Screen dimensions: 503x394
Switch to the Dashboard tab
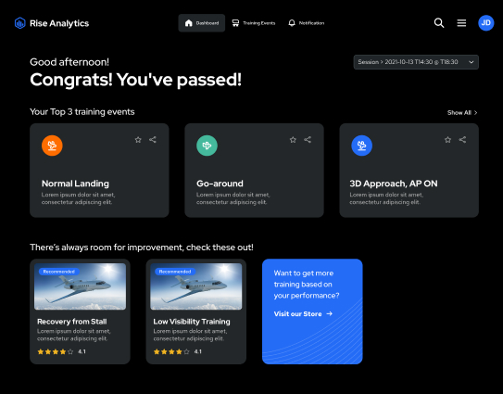tap(201, 23)
